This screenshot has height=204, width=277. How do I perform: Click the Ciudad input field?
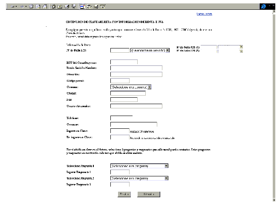tap(128, 93)
